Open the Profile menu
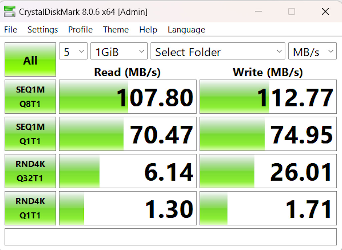This screenshot has height=250, width=342. coord(80,30)
